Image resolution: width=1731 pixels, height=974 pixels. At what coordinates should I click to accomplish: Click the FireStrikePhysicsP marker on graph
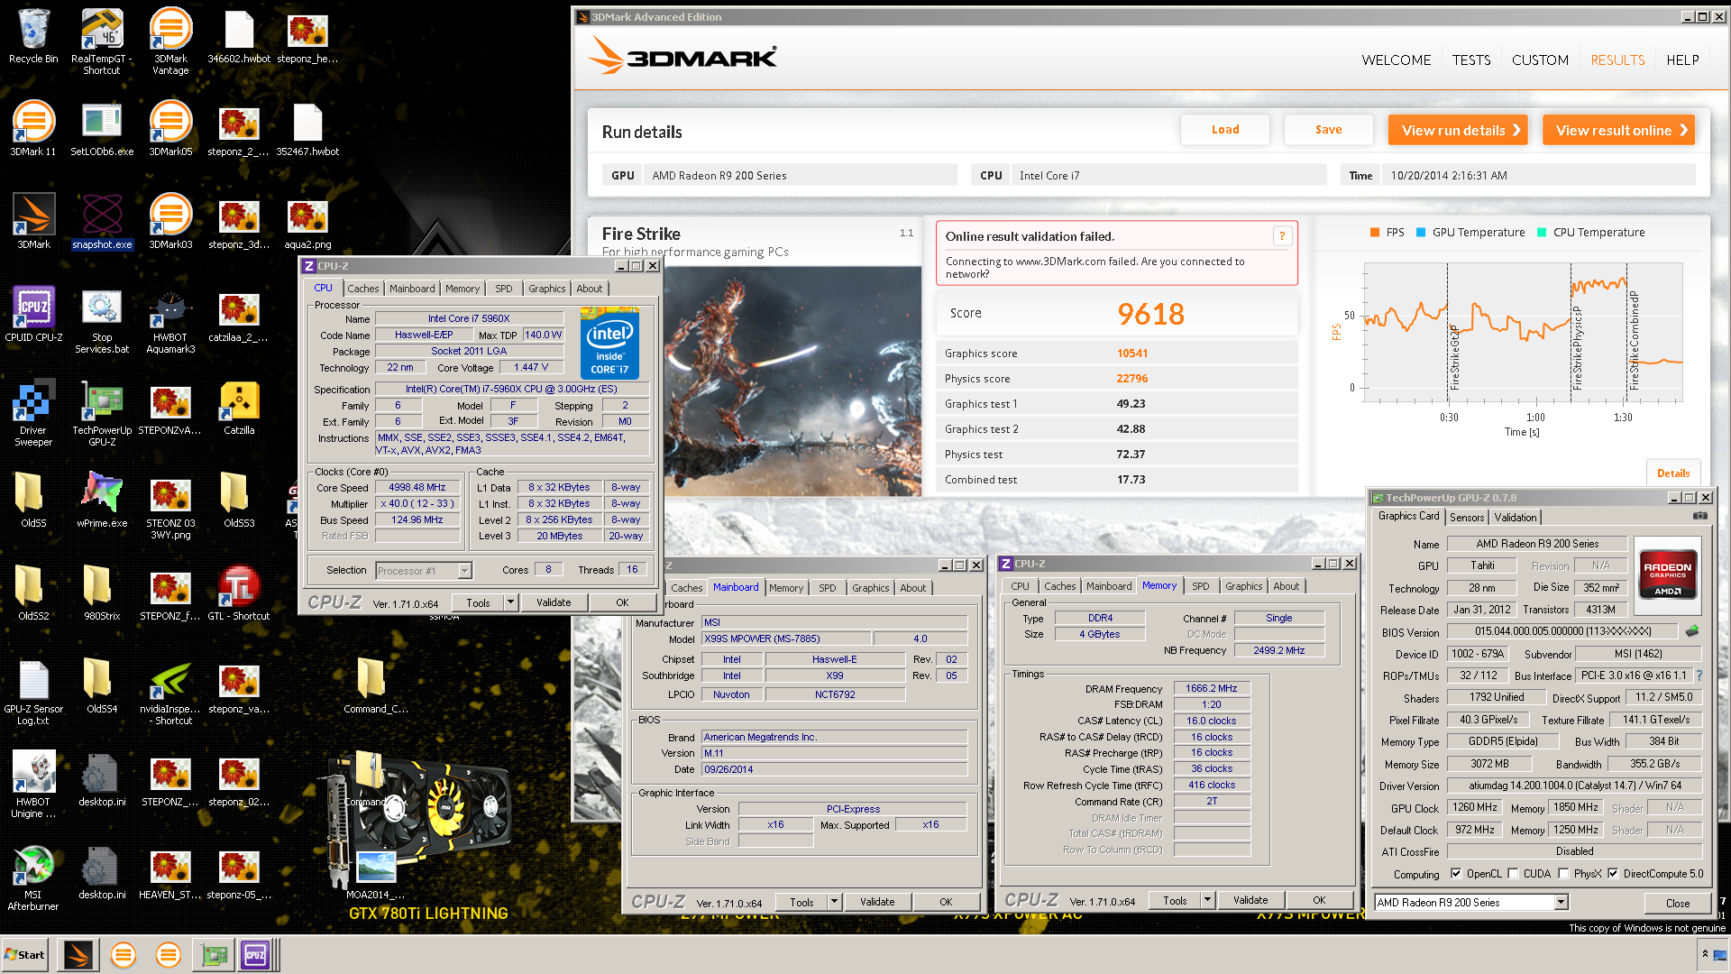(x=1577, y=347)
